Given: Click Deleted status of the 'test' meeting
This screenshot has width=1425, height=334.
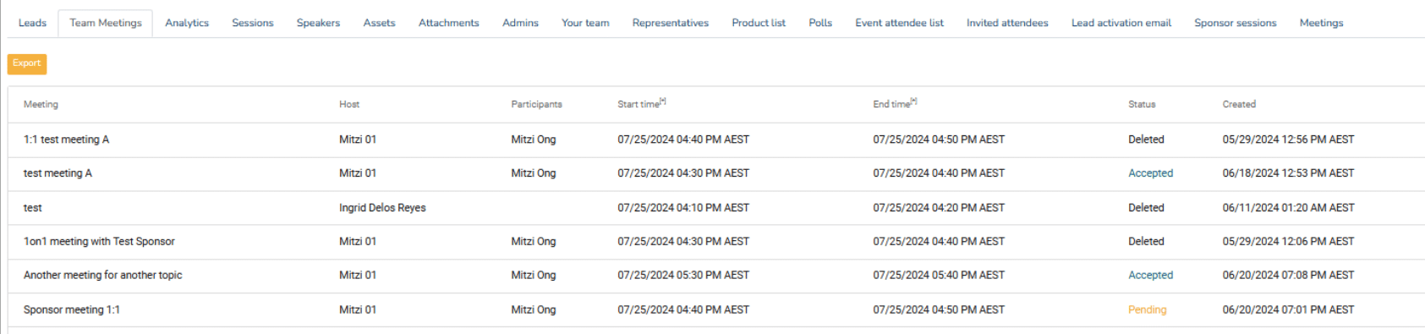Looking at the screenshot, I should (1146, 208).
